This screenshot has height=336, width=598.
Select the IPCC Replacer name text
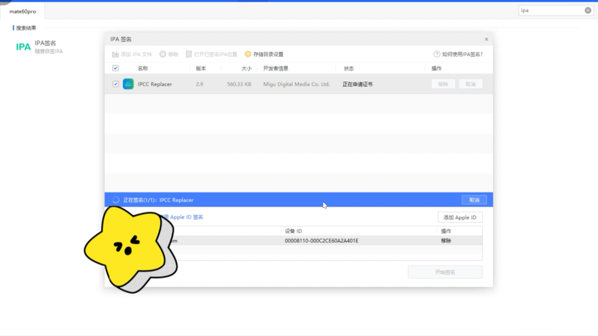click(155, 84)
